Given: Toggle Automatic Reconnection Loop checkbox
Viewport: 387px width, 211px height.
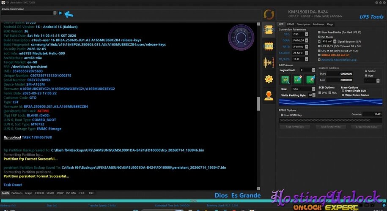Looking at the screenshot, I should click(x=319, y=60).
